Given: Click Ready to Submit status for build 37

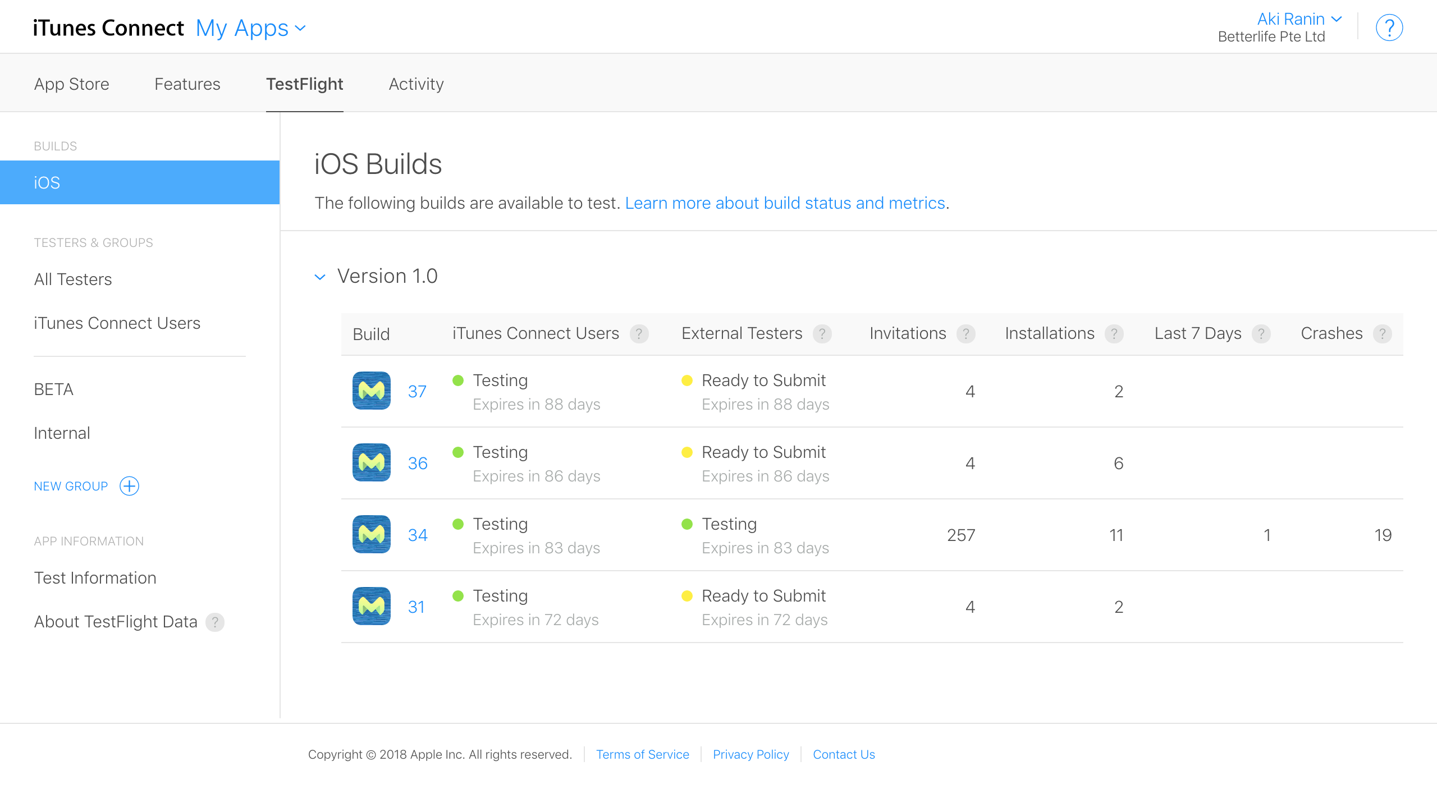Looking at the screenshot, I should point(763,380).
